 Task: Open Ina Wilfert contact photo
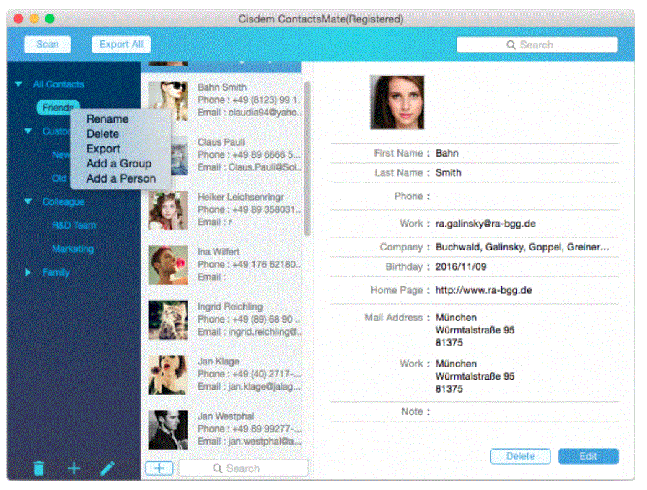pyautogui.click(x=168, y=265)
